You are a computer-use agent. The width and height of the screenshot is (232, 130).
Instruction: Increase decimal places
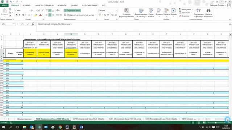pos(112,15)
